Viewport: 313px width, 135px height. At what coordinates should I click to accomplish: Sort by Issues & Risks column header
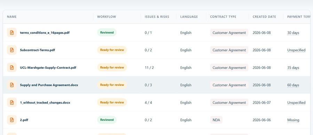(157, 17)
